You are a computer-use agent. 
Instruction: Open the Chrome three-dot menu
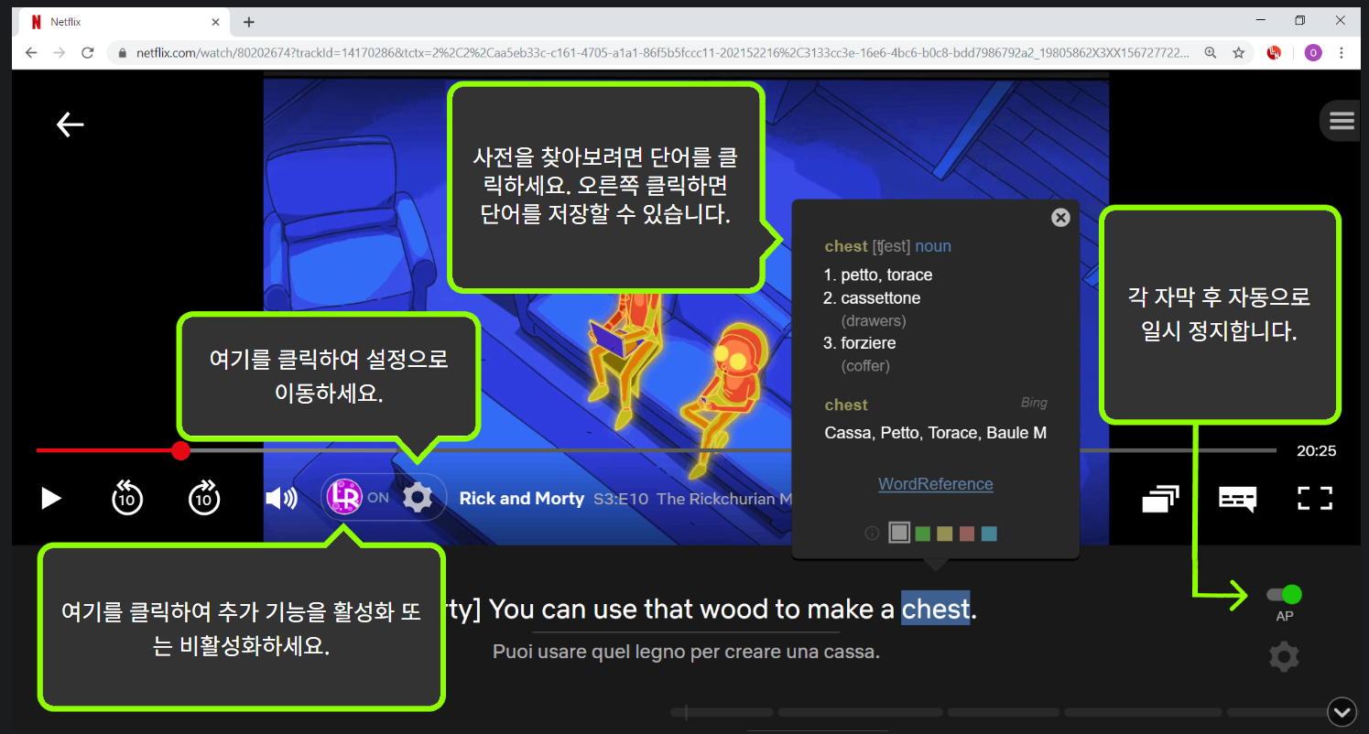point(1342,52)
